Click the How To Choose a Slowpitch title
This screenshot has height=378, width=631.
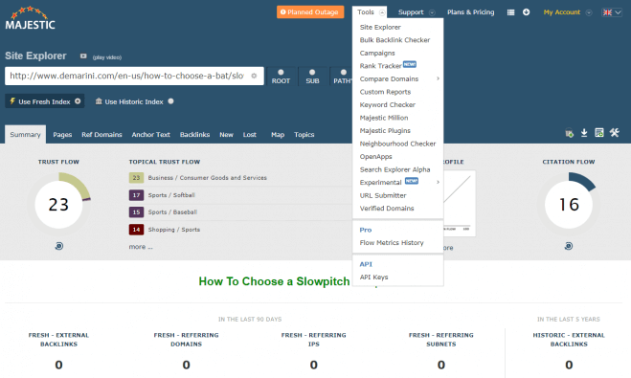(x=274, y=281)
